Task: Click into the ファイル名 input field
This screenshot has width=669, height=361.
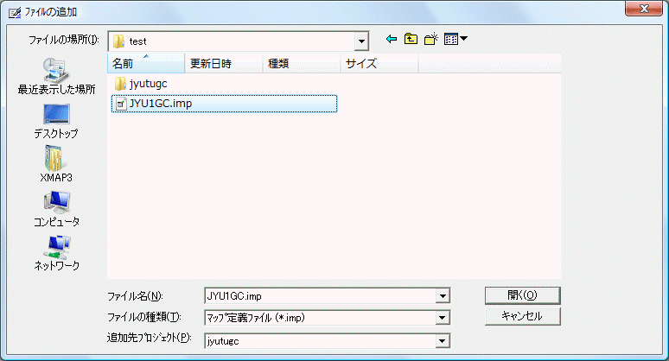Action: [320, 295]
